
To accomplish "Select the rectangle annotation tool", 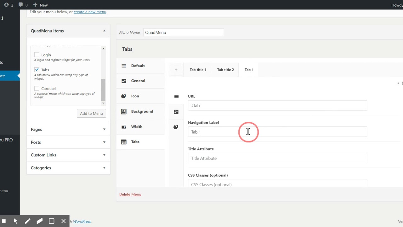I will click(51, 221).
